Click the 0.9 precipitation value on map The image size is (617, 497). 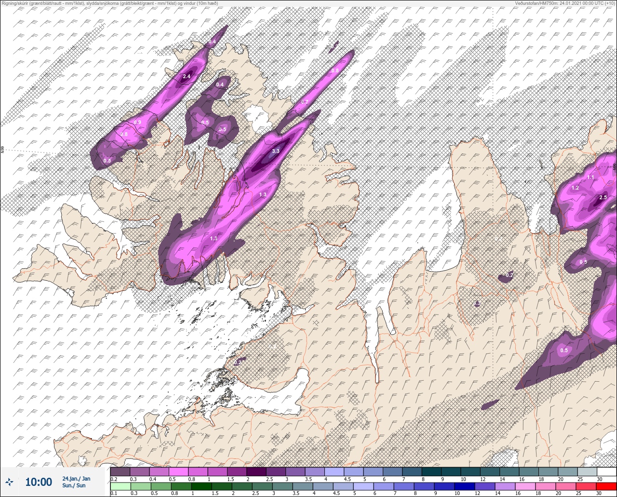138,122
